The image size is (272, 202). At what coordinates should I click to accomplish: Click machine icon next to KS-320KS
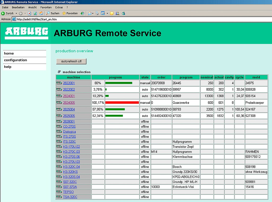(59, 172)
